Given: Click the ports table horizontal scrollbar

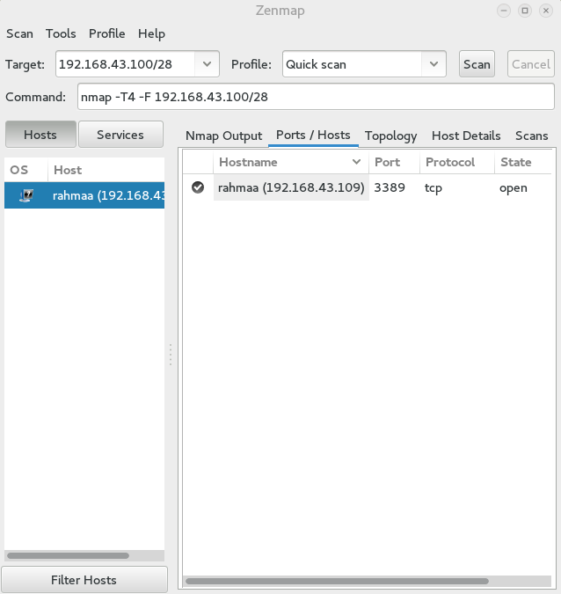Looking at the screenshot, I should point(337,581).
